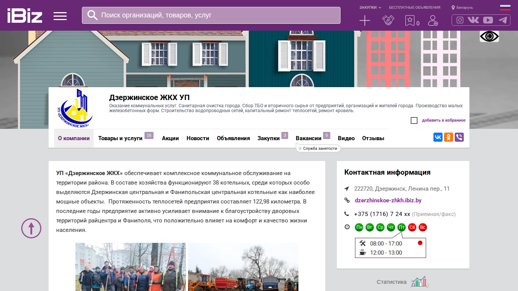Select the Ср weekday circle
The width and height of the screenshot is (518, 291).
[x=380, y=227]
